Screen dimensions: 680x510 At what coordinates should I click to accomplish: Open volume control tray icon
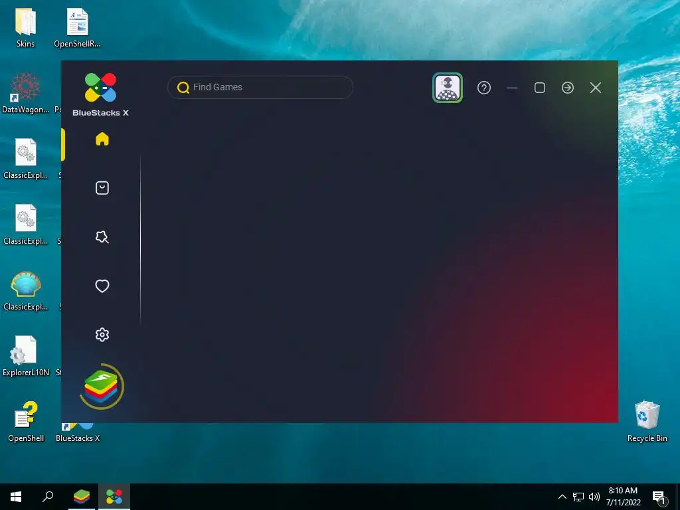click(594, 497)
